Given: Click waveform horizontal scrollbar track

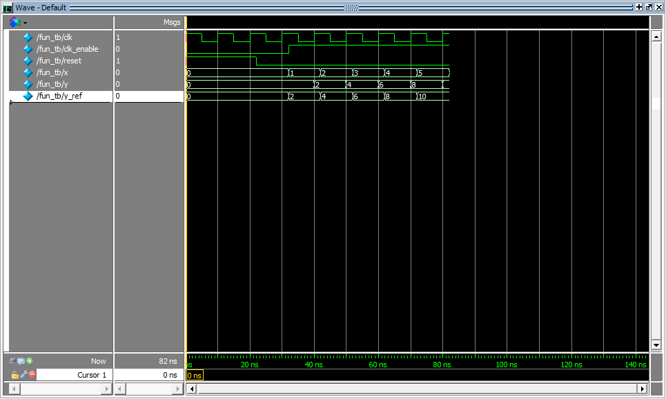Looking at the screenshot, I should point(417,389).
